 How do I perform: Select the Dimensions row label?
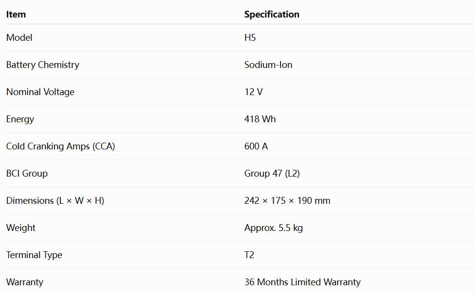tap(55, 201)
